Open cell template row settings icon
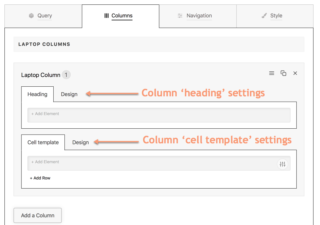The width and height of the screenshot is (320, 225). 283,164
